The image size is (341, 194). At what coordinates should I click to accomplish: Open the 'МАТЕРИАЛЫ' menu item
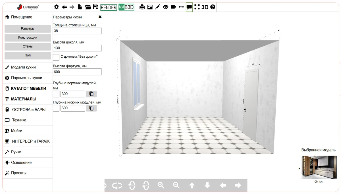point(24,99)
